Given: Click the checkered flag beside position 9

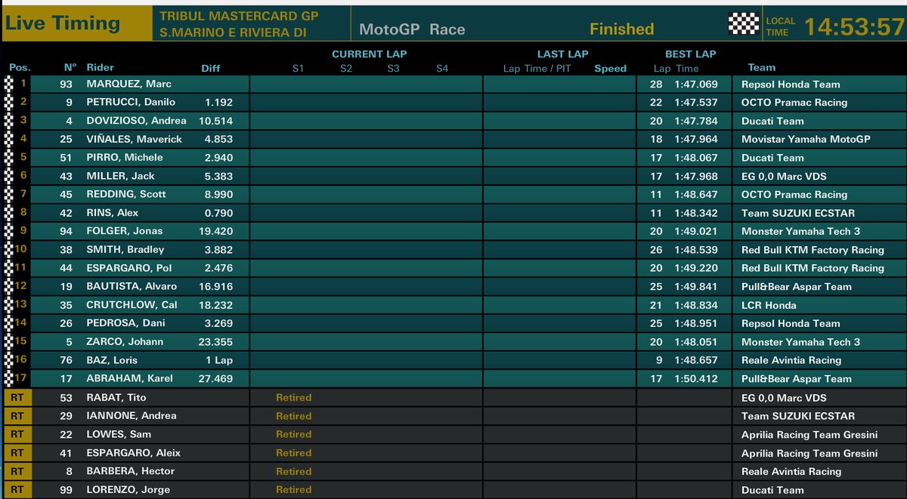Looking at the screenshot, I should 9,231.
